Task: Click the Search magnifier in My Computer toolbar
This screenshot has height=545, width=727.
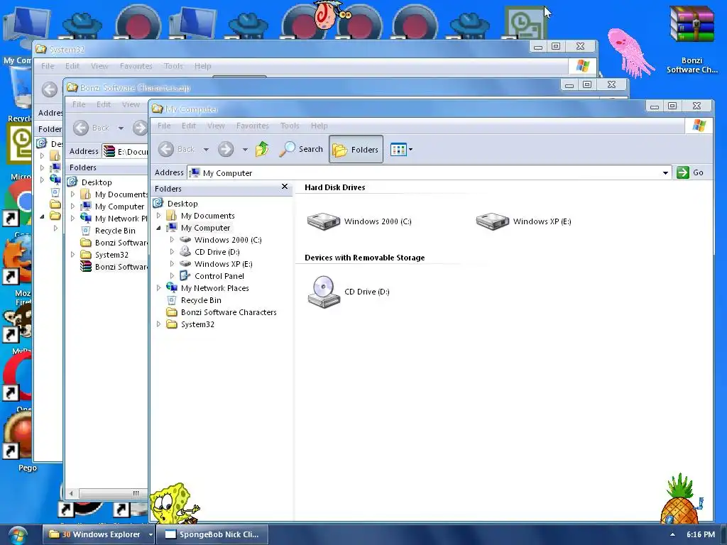Action: [x=301, y=149]
